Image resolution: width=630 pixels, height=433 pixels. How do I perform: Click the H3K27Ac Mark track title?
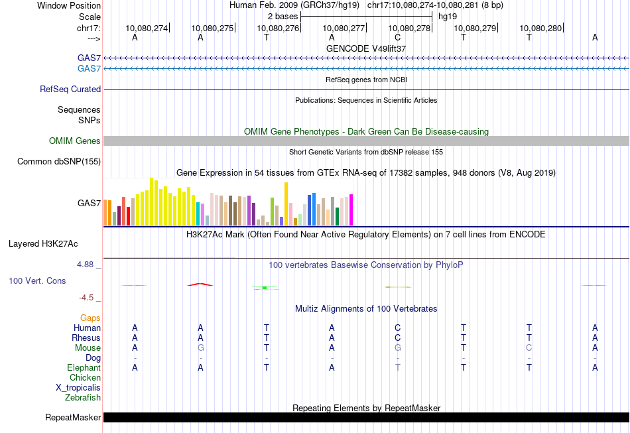click(x=366, y=234)
